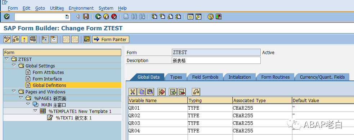Click the yellow Help question mark icon
This screenshot has width=354, height=140.
point(211,17)
